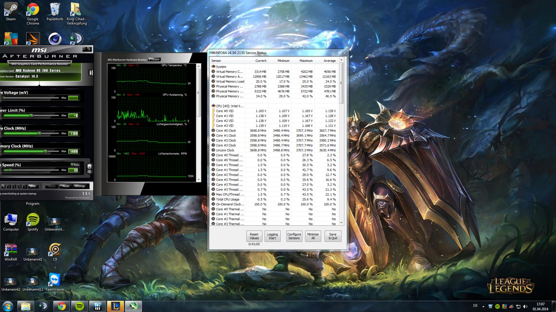
Task: Open the WinRAR desktop icon
Action: (11, 252)
